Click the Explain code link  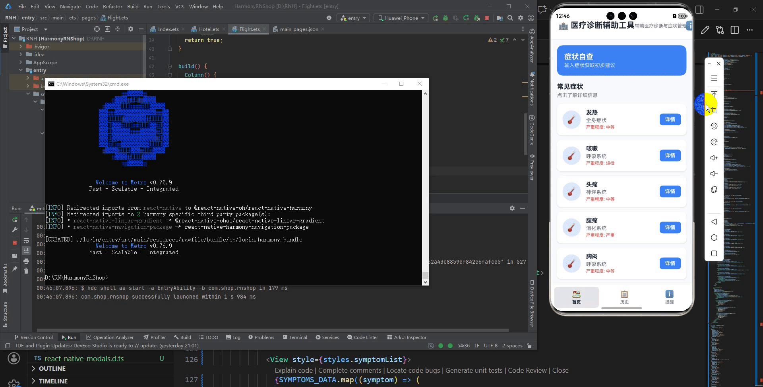click(x=294, y=370)
